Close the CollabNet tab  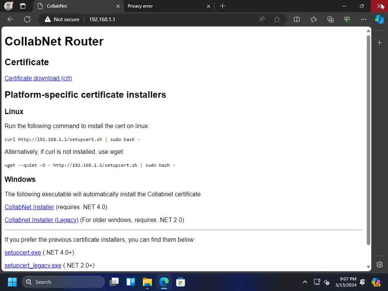point(118,6)
